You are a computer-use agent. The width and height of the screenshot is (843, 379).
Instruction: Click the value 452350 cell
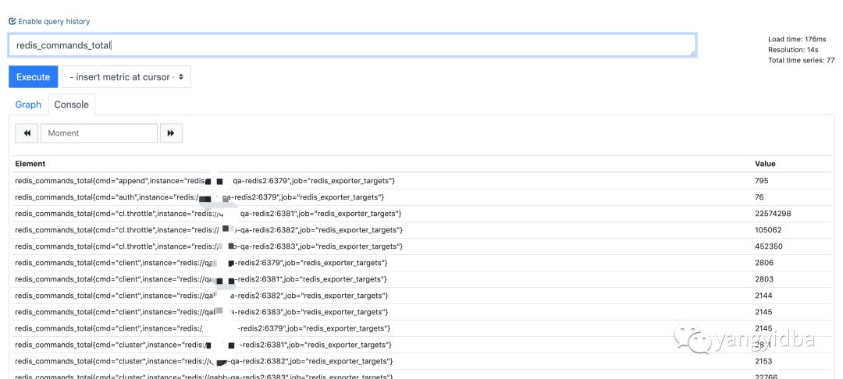click(x=768, y=246)
